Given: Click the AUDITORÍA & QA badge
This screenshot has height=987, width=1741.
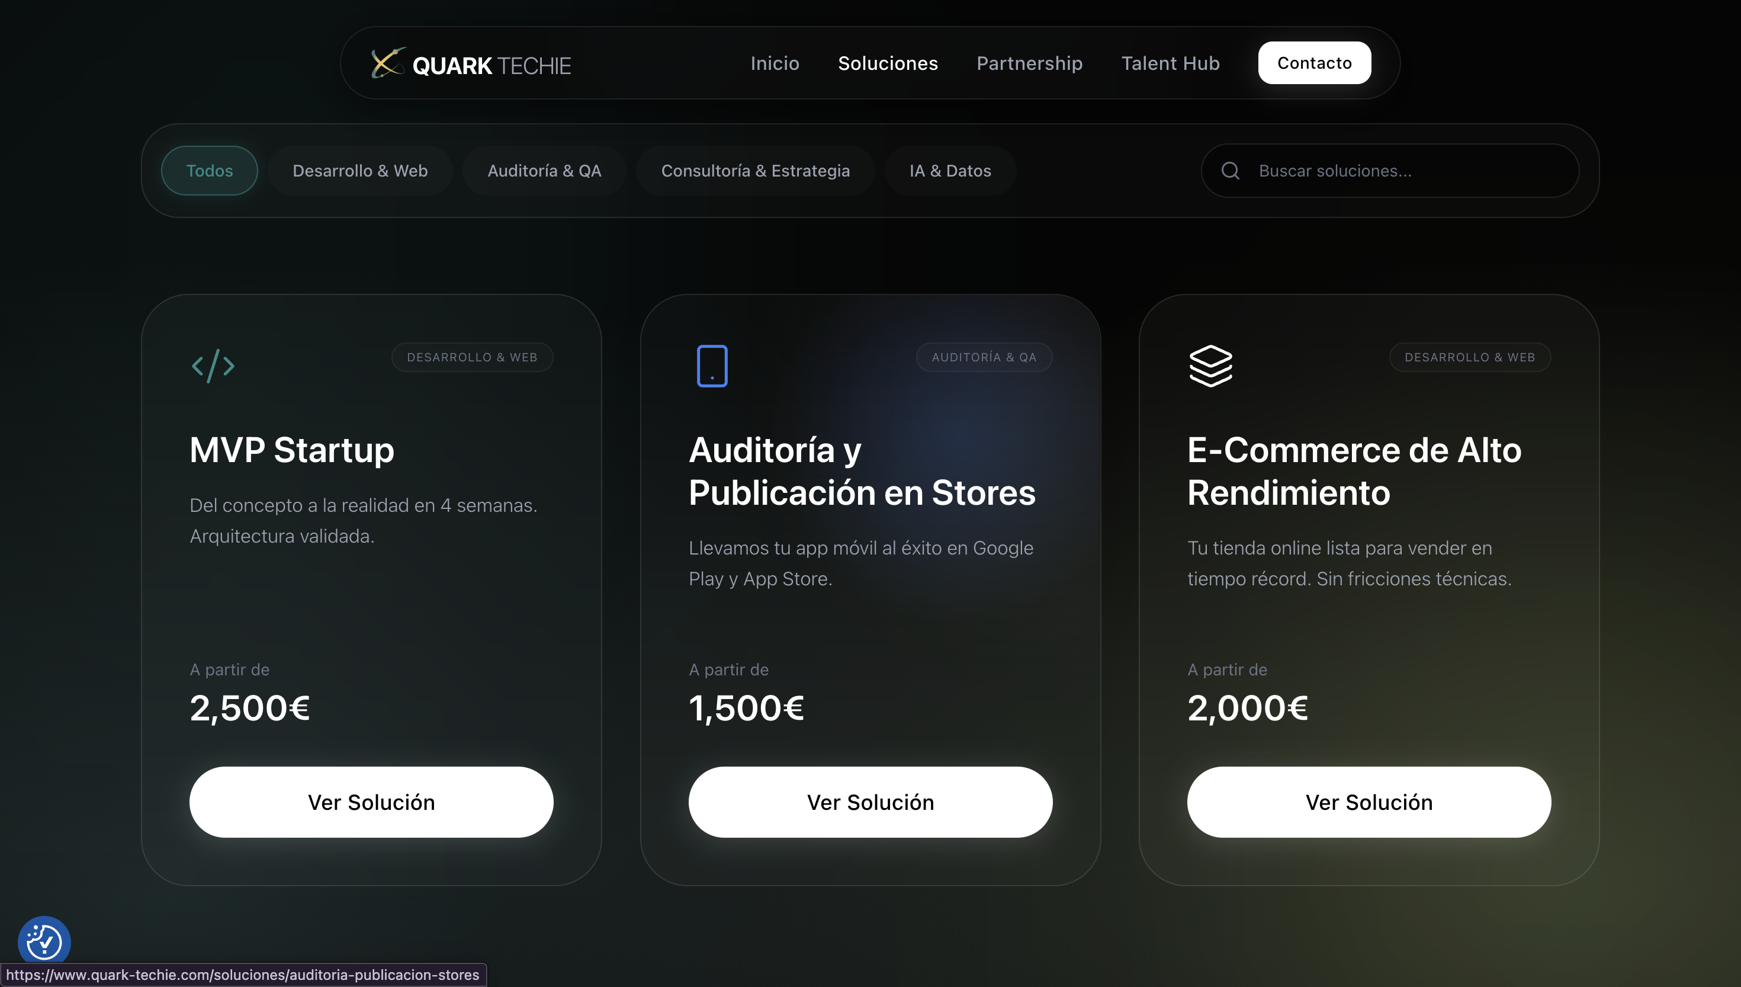Looking at the screenshot, I should click(984, 357).
